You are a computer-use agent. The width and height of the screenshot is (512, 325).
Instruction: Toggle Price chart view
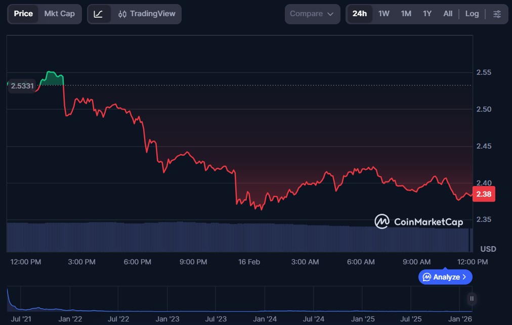point(23,14)
